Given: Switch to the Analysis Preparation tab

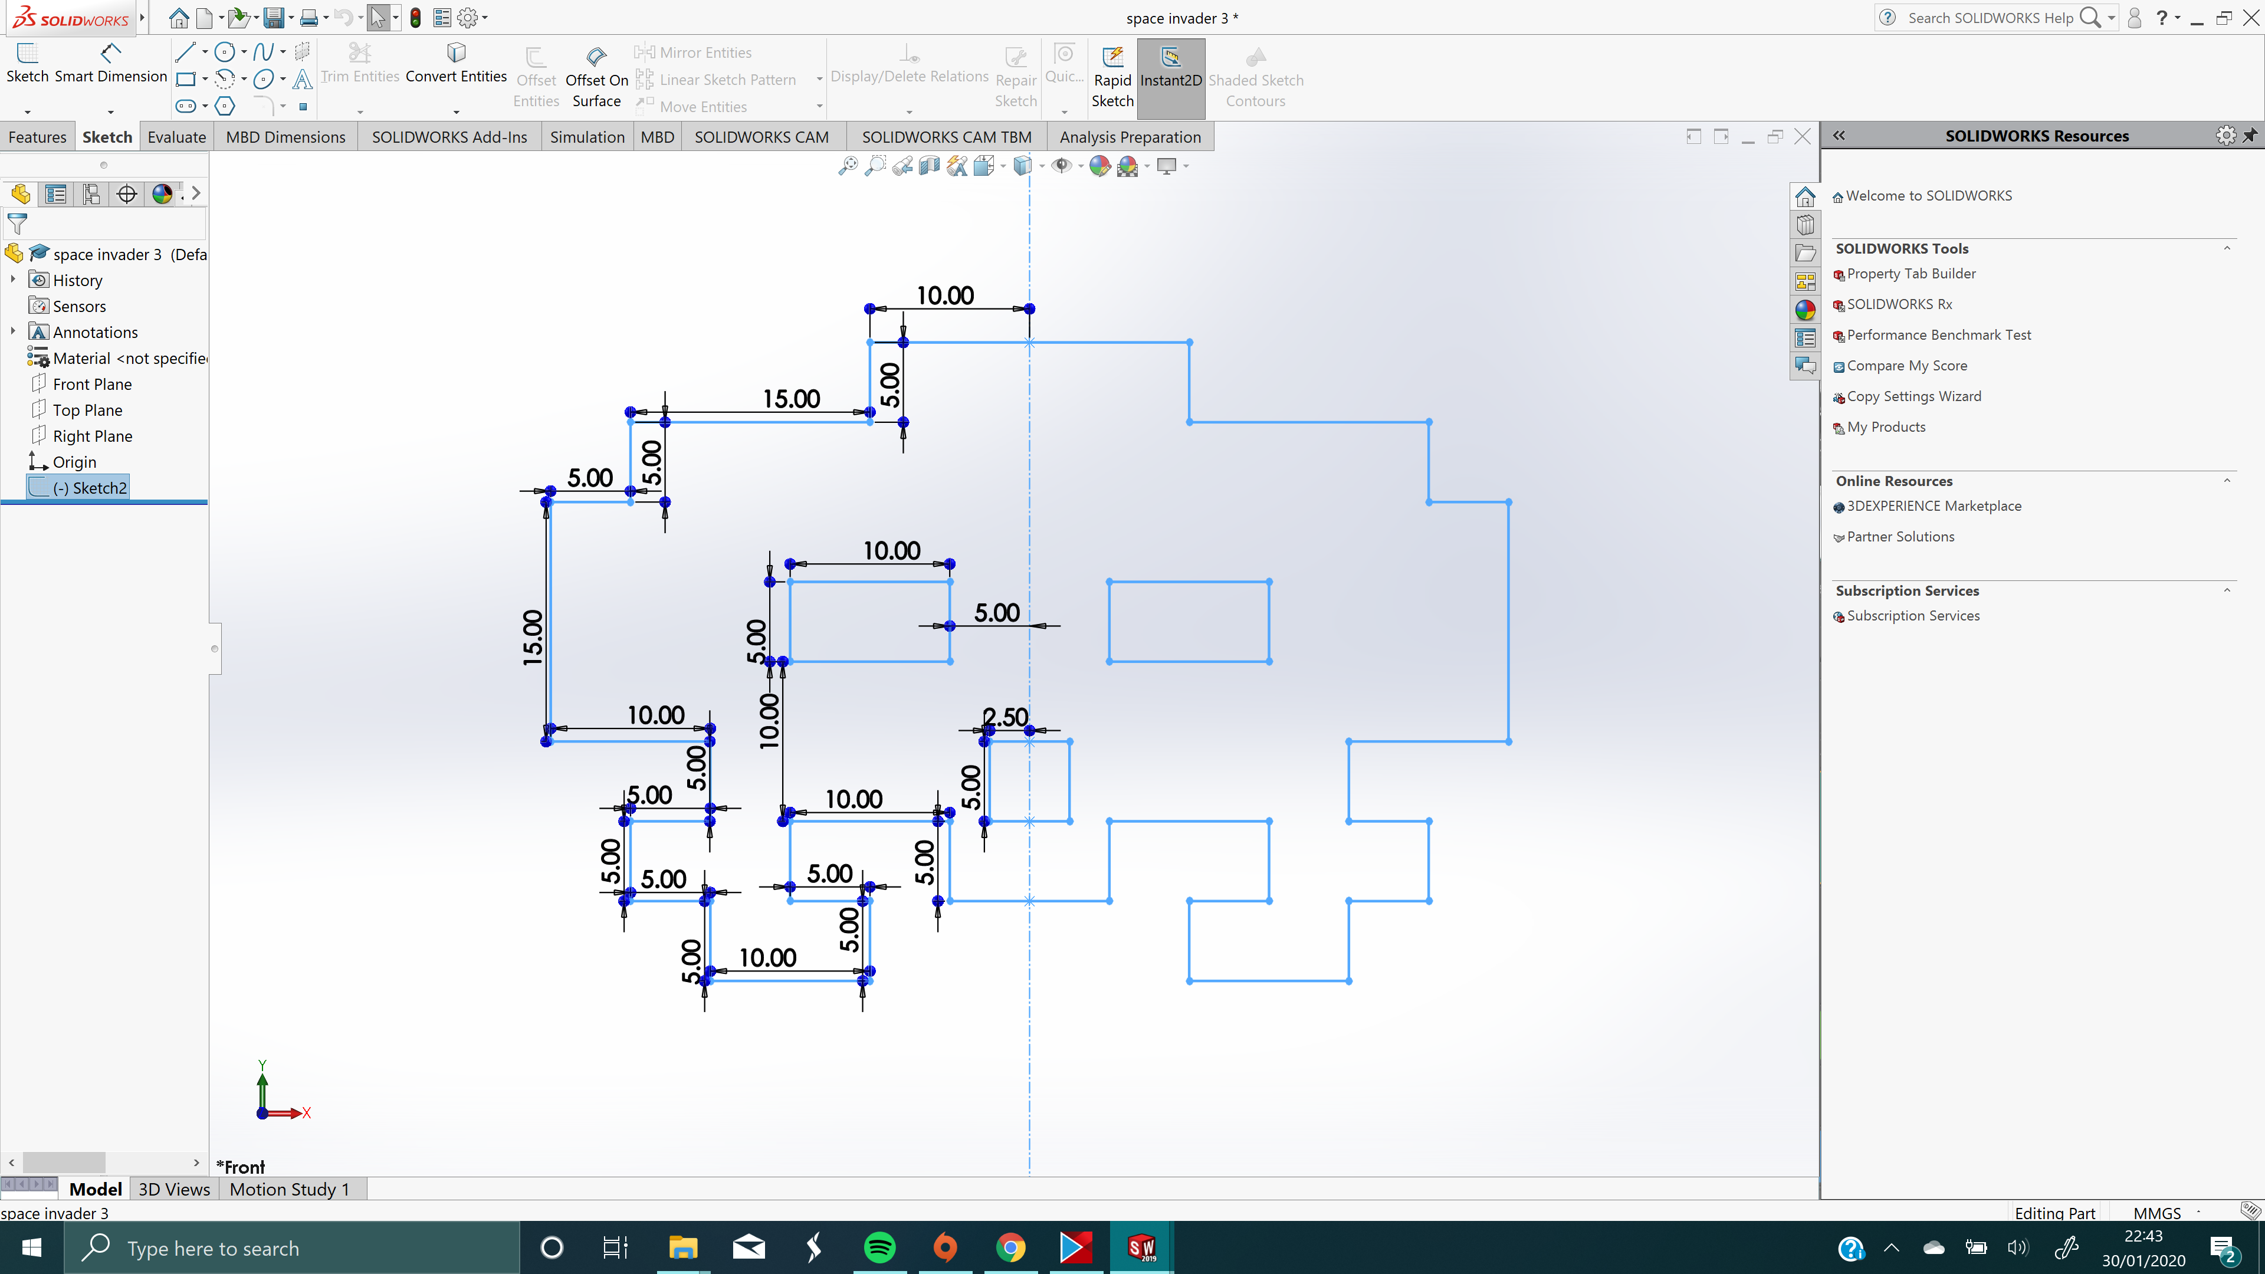Looking at the screenshot, I should coord(1130,137).
